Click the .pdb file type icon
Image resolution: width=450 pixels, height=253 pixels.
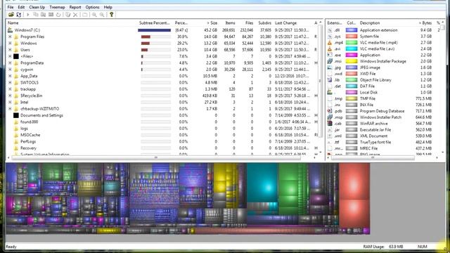[x=330, y=111]
